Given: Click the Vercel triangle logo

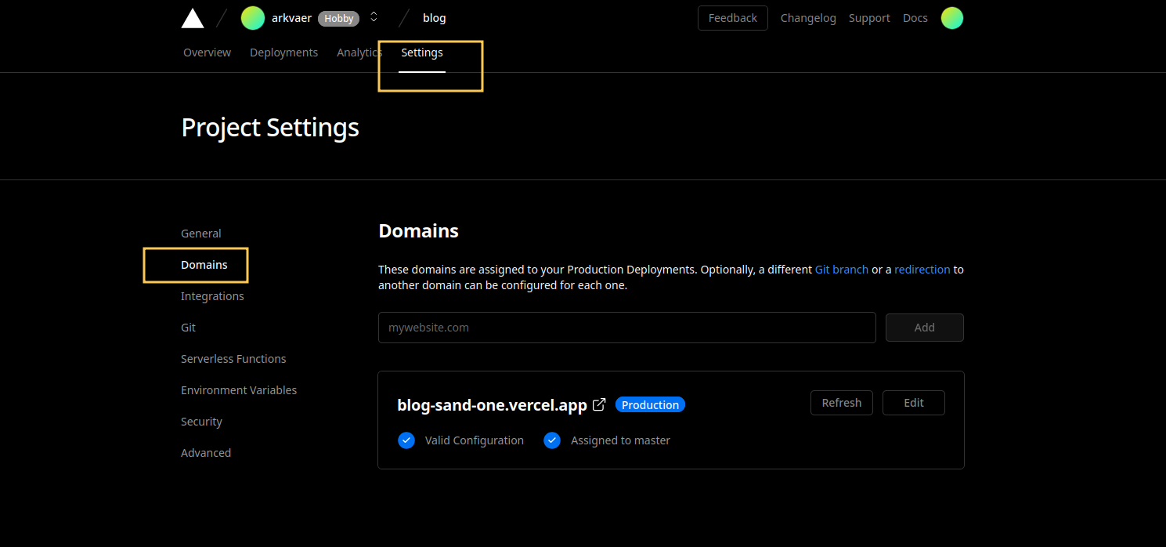Looking at the screenshot, I should [x=193, y=18].
